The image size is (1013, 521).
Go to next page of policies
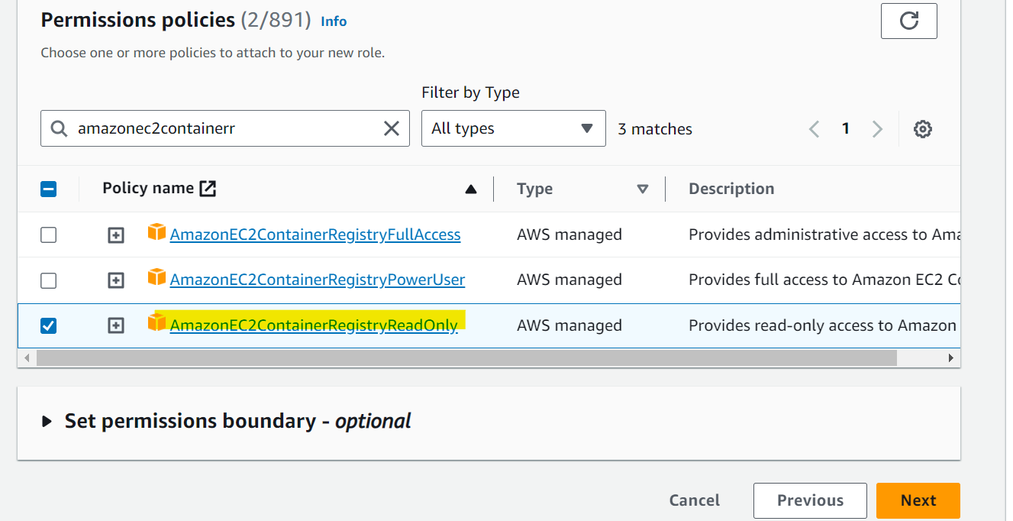coord(877,129)
